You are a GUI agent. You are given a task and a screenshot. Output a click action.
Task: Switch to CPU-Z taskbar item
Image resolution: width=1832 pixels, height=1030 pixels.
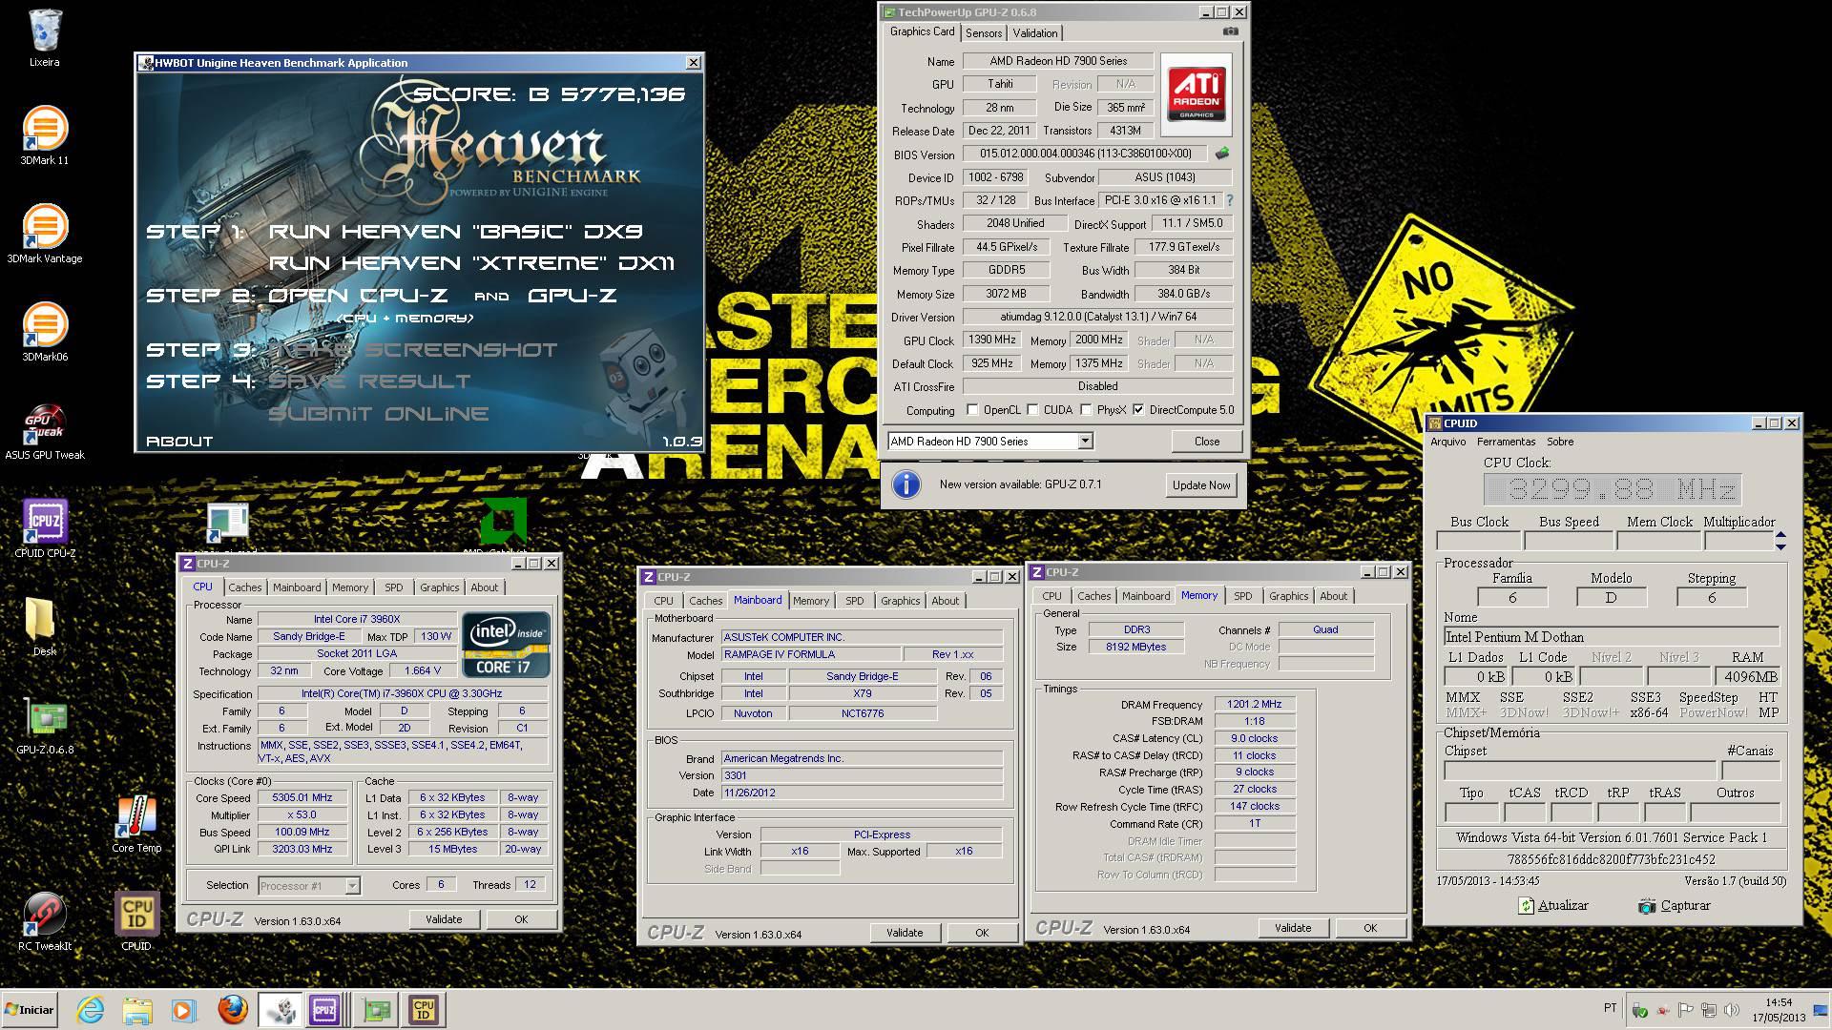point(325,1010)
